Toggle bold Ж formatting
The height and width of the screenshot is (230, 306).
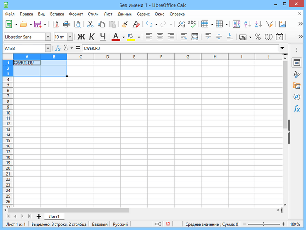click(81, 36)
